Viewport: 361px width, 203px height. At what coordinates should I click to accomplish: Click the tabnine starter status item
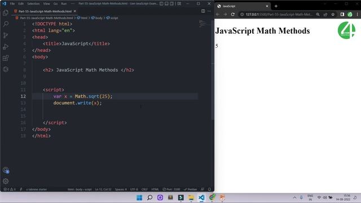(x=36, y=189)
